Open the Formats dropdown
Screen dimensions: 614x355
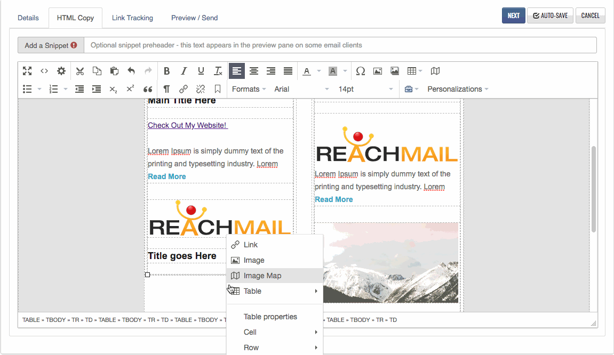click(x=249, y=89)
